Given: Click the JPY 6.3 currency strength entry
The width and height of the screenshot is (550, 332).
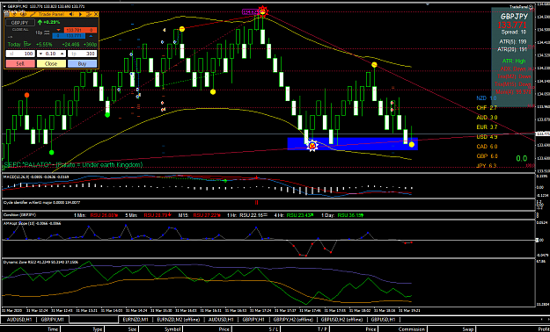Looking at the screenshot, I should [x=487, y=166].
